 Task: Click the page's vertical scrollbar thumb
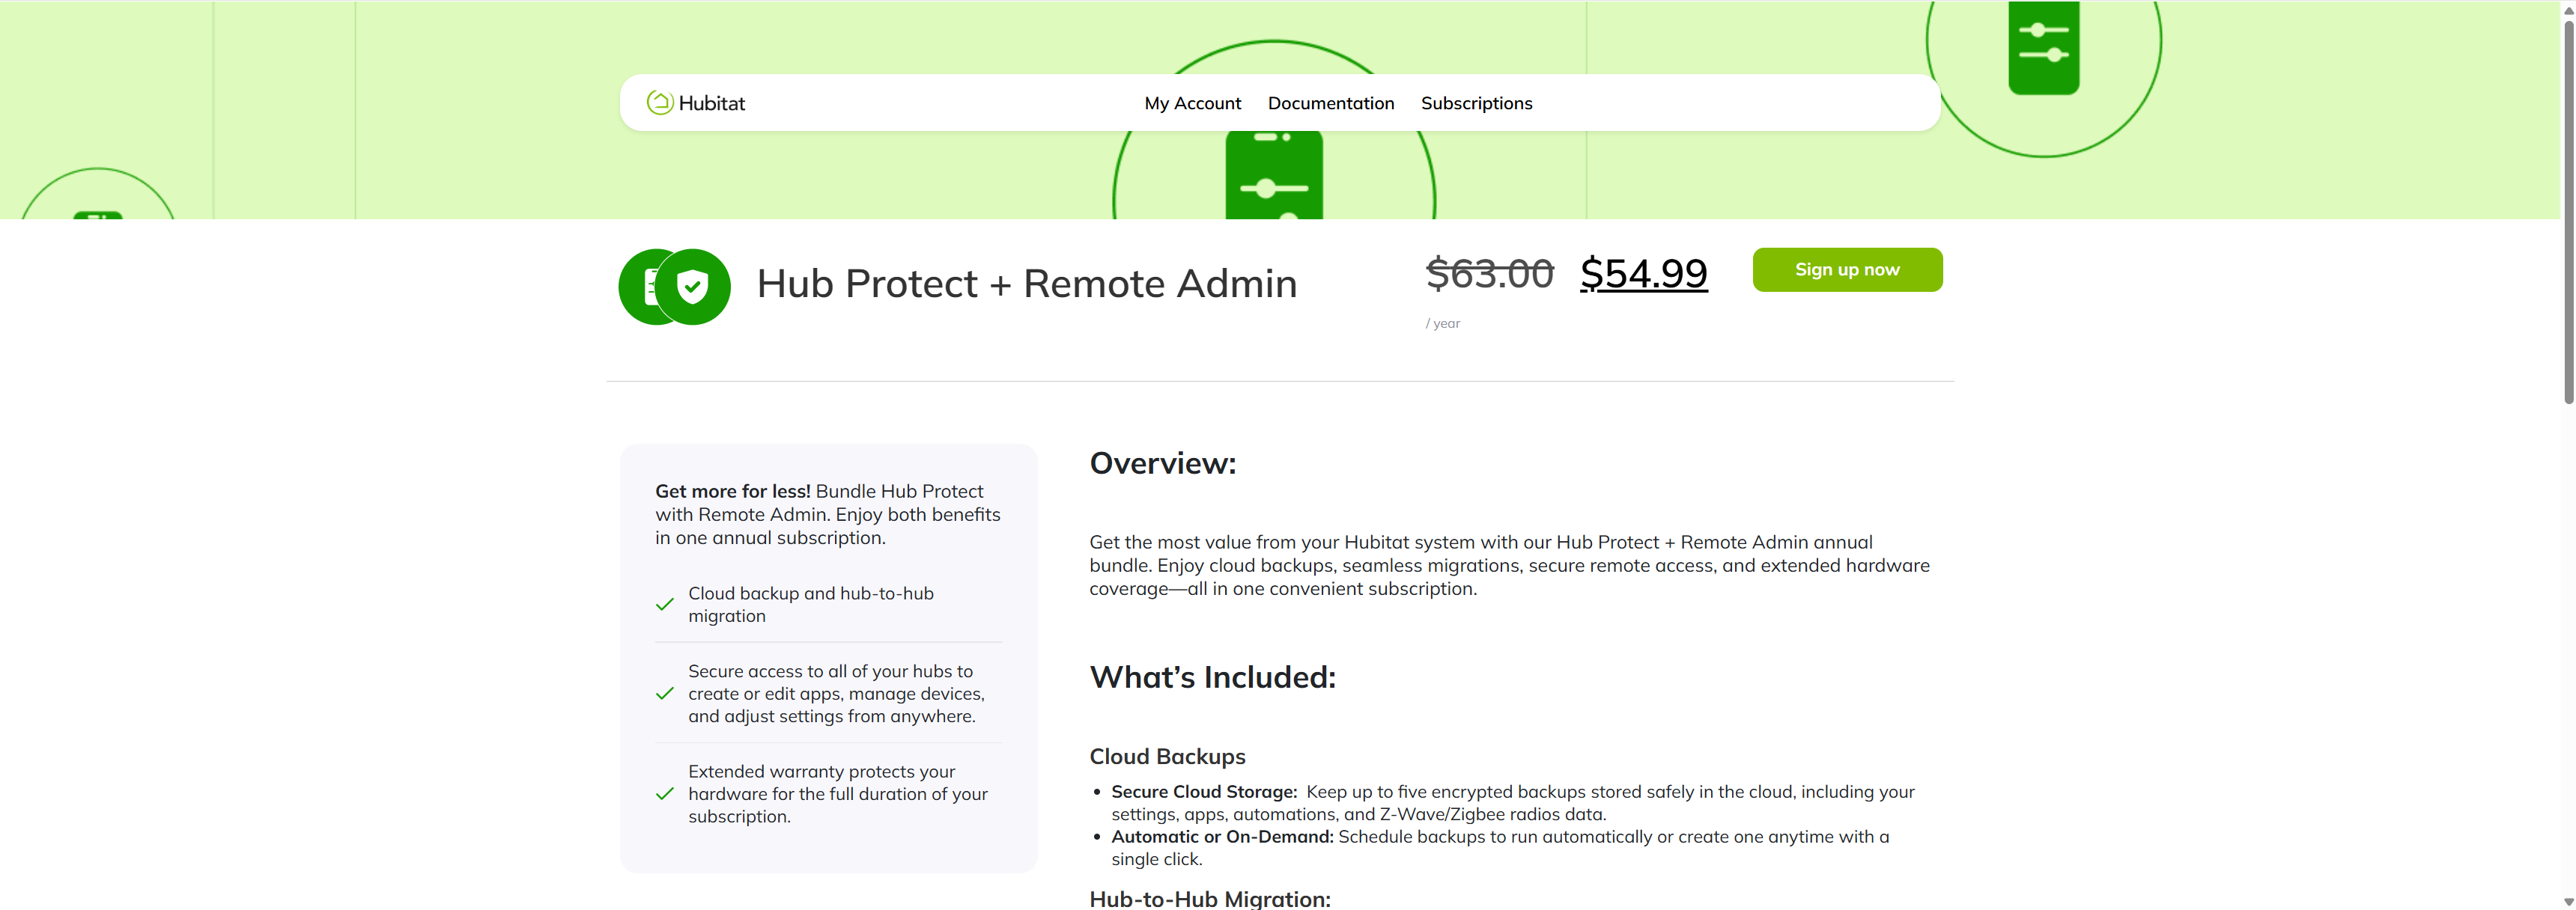[2567, 210]
